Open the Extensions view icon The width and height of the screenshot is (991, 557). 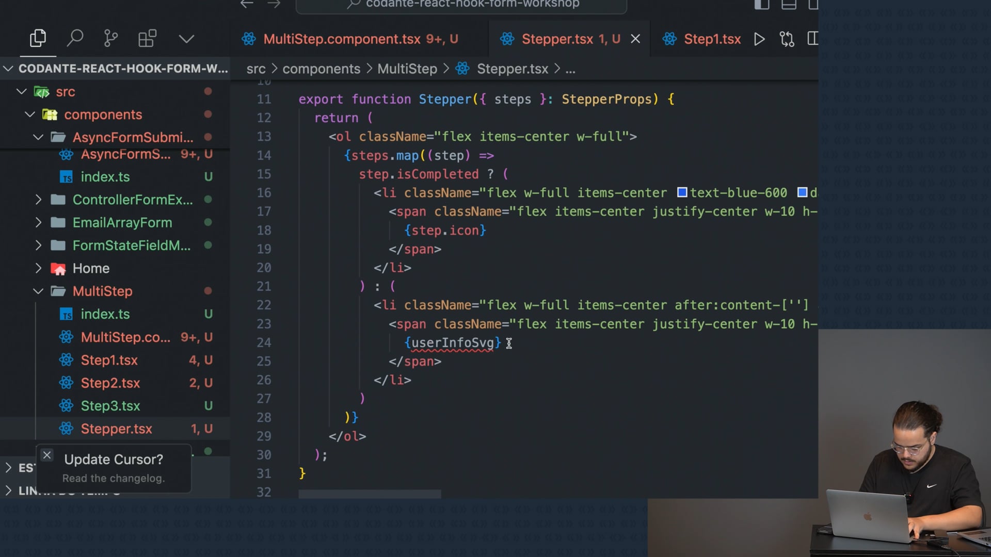pyautogui.click(x=147, y=39)
